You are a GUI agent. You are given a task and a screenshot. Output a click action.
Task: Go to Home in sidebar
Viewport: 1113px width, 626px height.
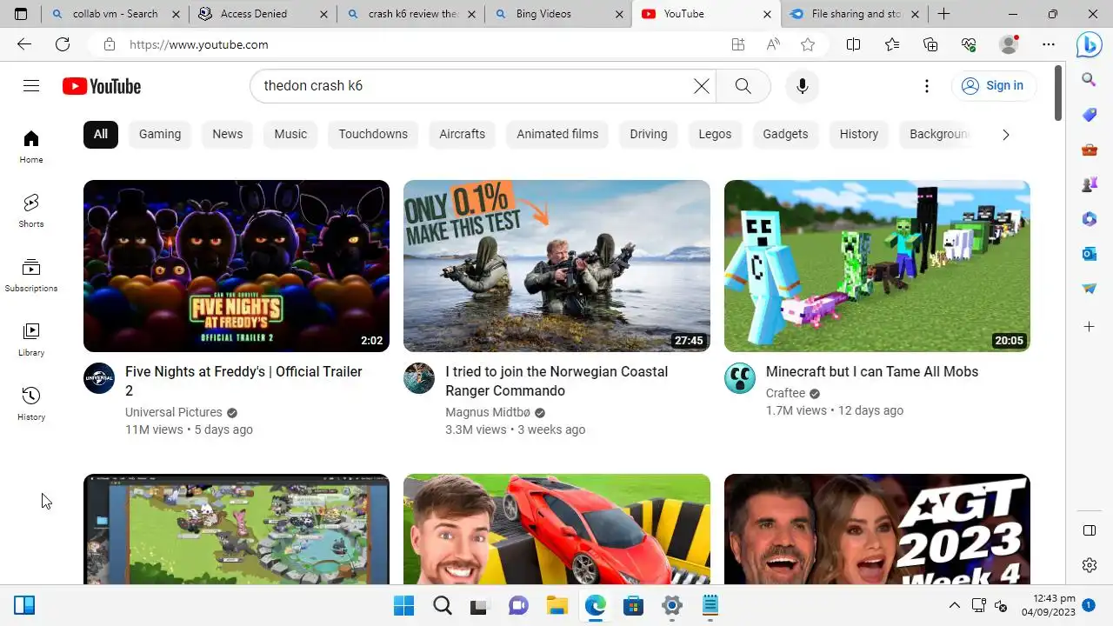pyautogui.click(x=31, y=147)
